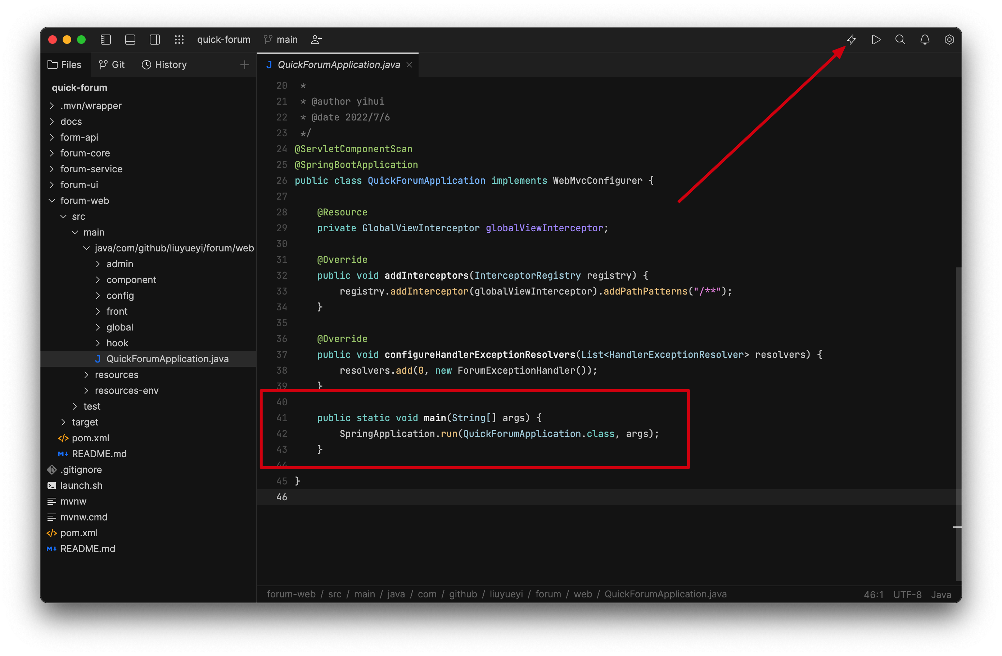This screenshot has height=656, width=1002.
Task: Click the Run play button icon
Action: (x=876, y=40)
